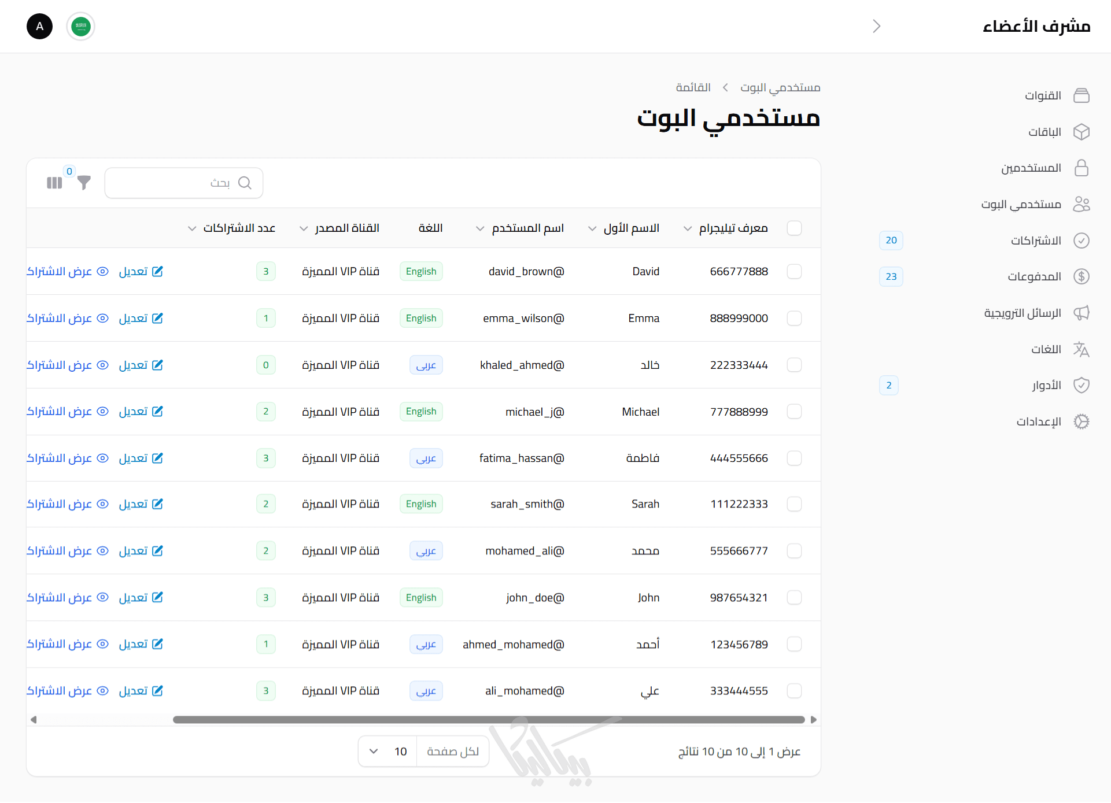1111x803 pixels.
Task: Collapse sidebar using the chevron arrow
Action: click(x=876, y=26)
